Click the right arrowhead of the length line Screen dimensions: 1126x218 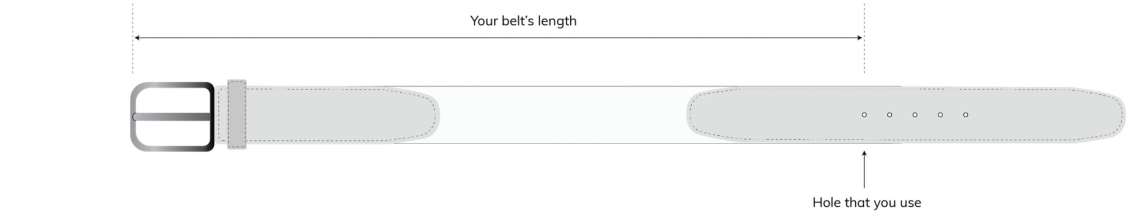860,38
